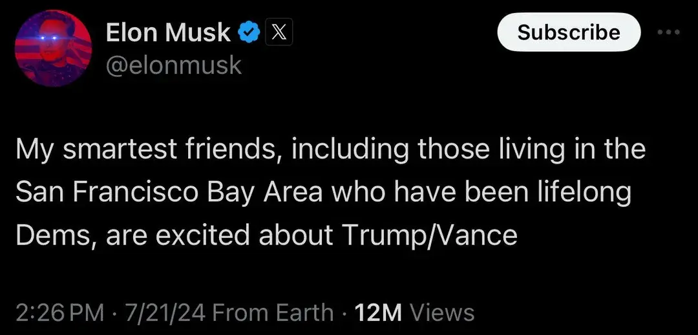Open profile via "Elon Musk" display name
Screen dimensions: 698x335
point(168,32)
